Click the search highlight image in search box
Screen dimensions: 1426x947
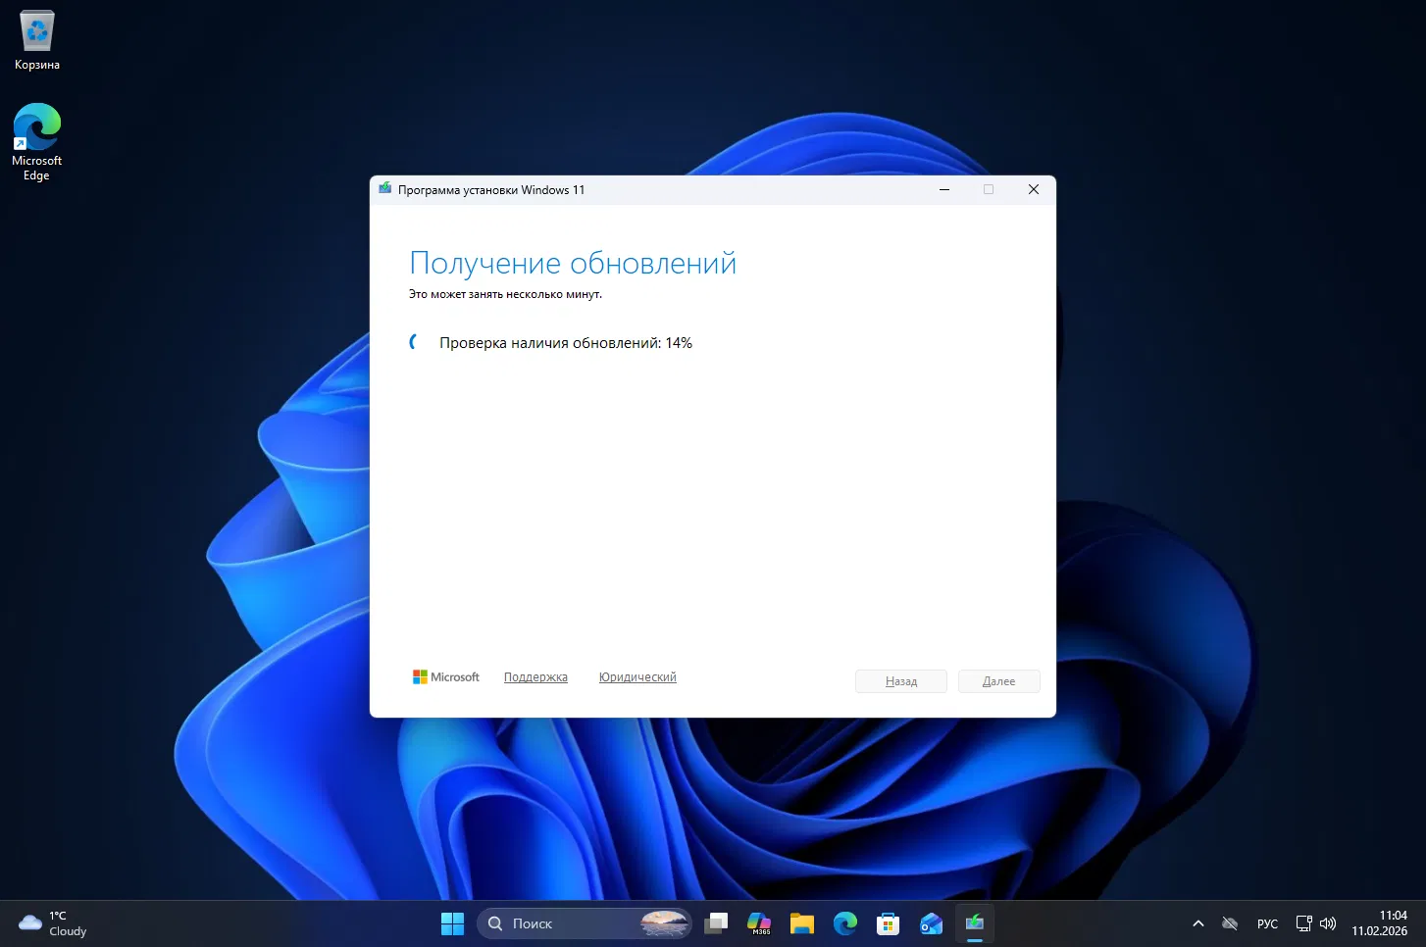pyautogui.click(x=664, y=923)
